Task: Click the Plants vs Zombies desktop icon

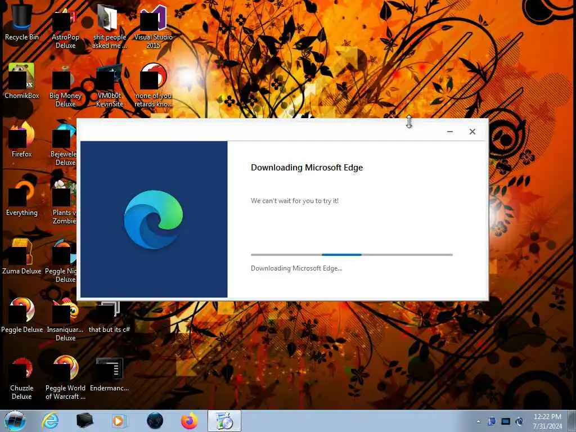Action: click(64, 202)
